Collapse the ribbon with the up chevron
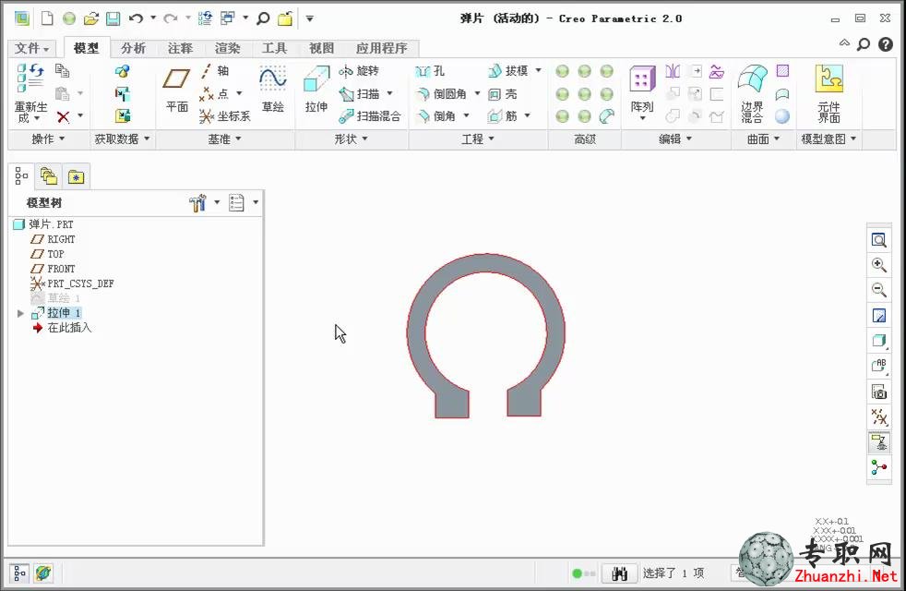The height and width of the screenshot is (591, 906). tap(845, 43)
